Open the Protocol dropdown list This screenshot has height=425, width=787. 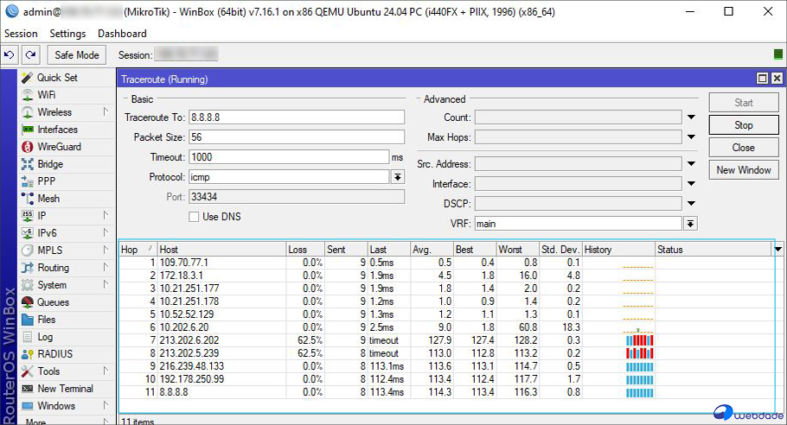(x=398, y=177)
